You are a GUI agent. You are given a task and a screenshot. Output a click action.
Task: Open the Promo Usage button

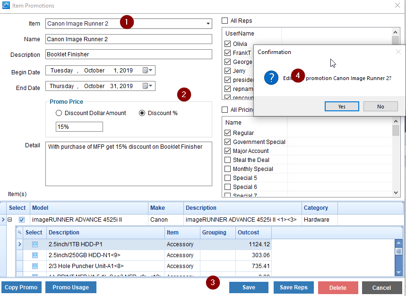(x=71, y=287)
